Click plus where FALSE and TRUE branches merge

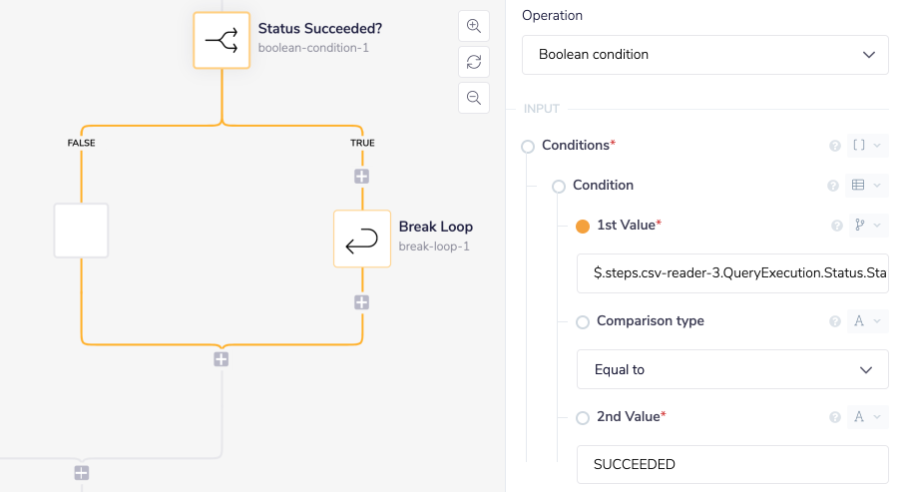point(222,359)
